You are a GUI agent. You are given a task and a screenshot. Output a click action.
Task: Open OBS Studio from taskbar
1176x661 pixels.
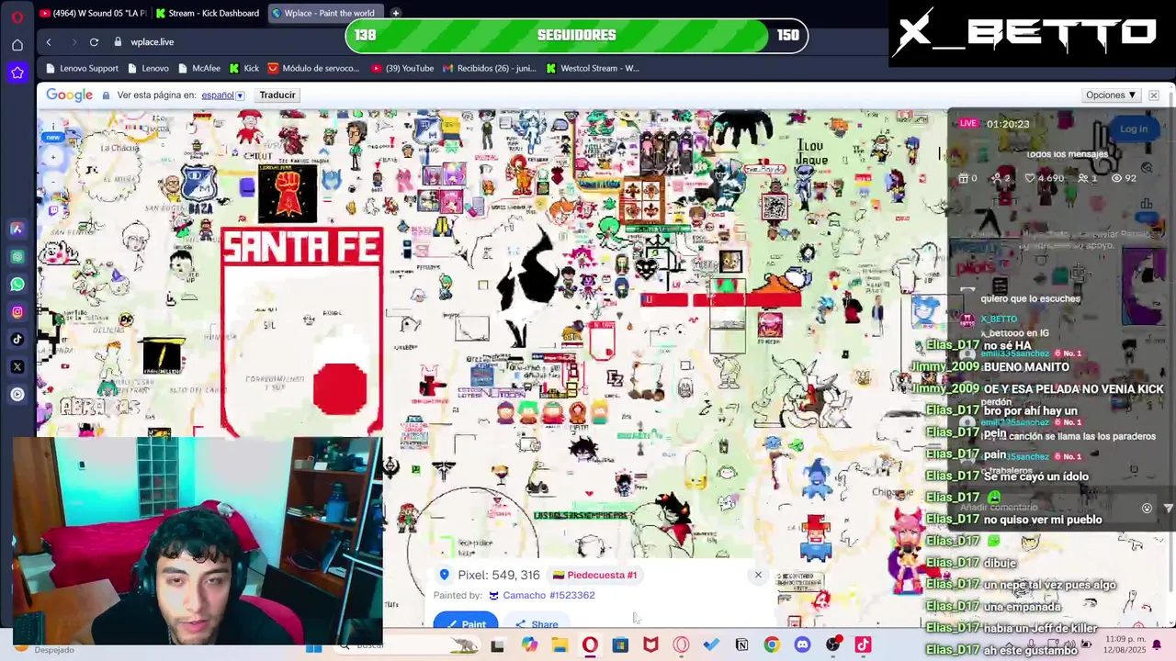pyautogui.click(x=832, y=645)
